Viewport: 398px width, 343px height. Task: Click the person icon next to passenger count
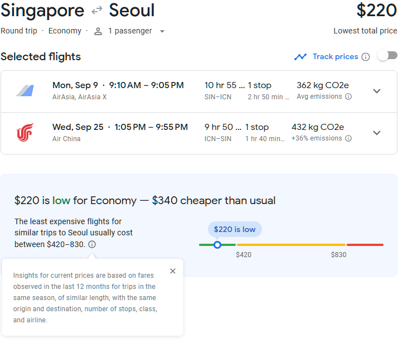pos(98,31)
